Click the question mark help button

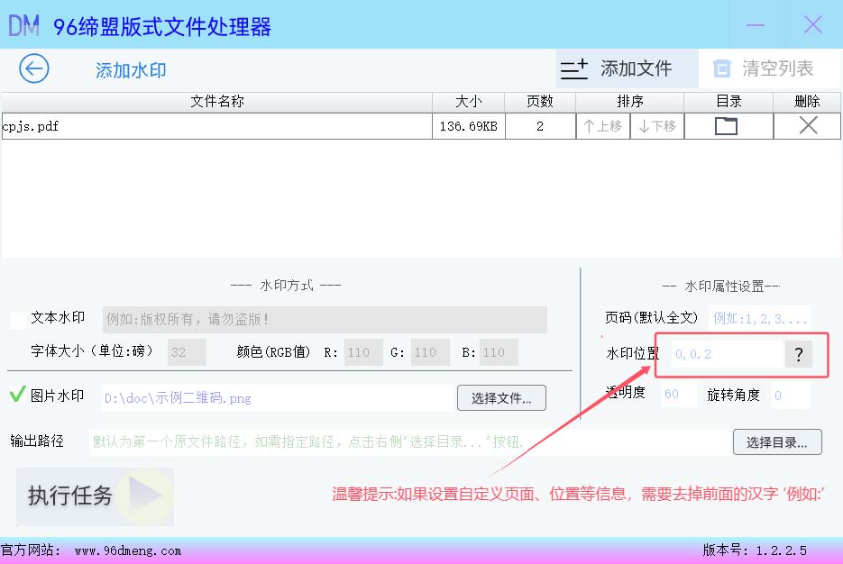(x=798, y=354)
